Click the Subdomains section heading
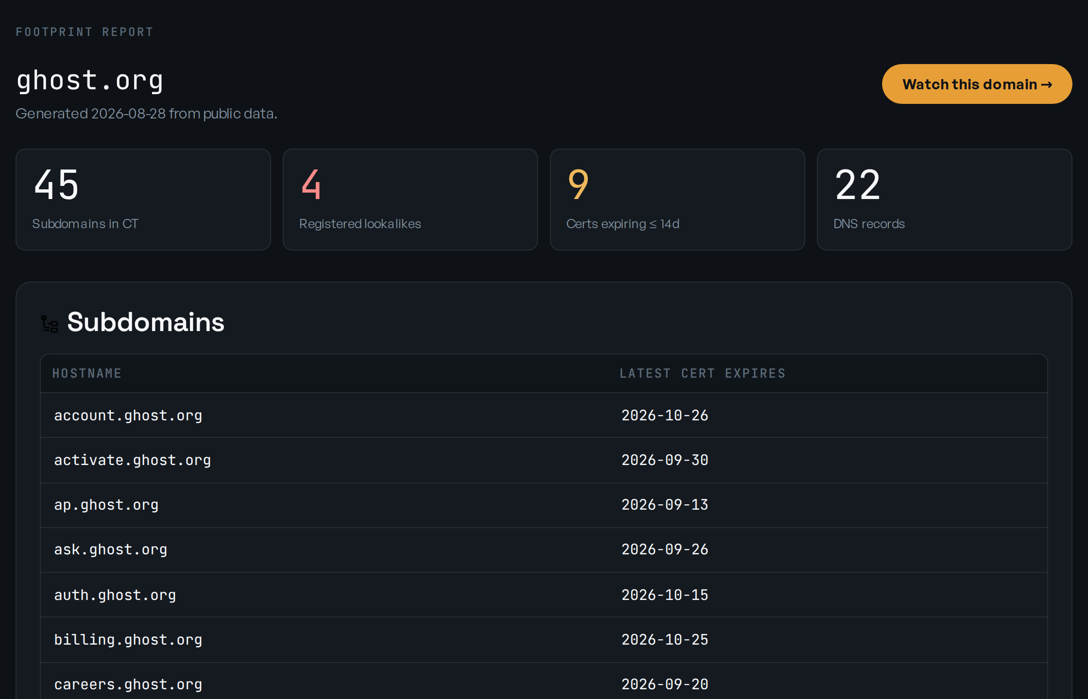 pos(146,322)
